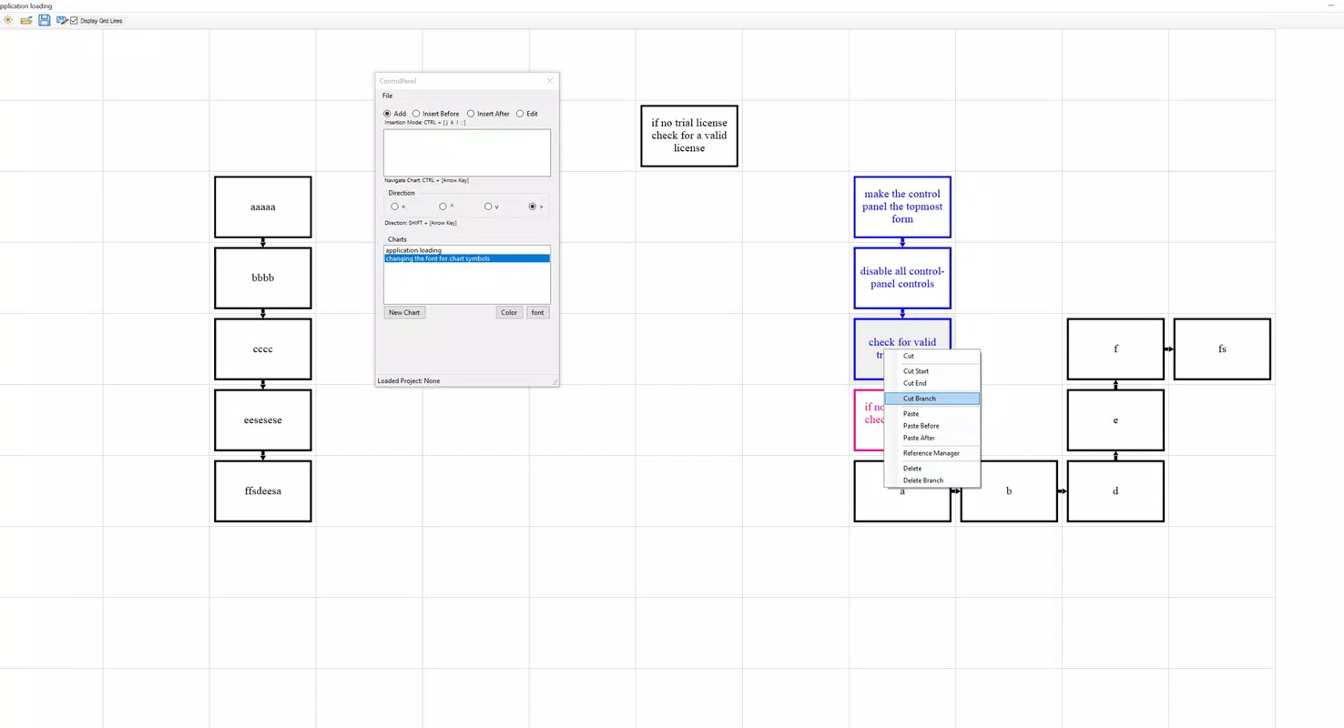Set direction to right (>)

point(533,207)
